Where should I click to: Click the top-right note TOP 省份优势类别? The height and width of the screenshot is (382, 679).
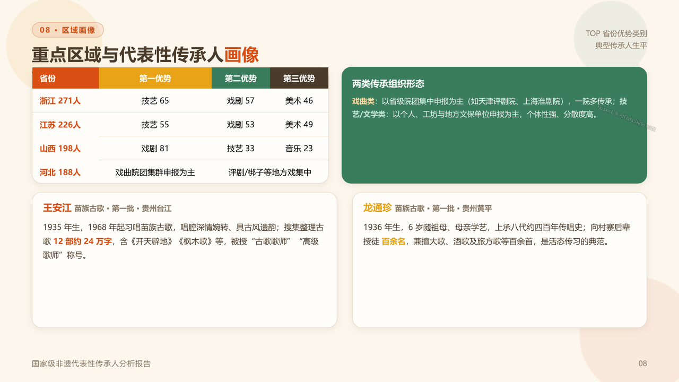tap(616, 33)
